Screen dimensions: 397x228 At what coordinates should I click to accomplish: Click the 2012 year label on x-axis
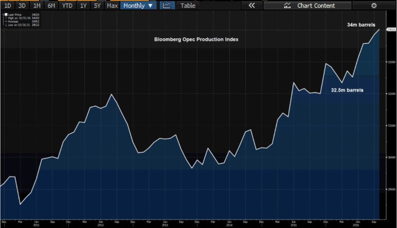pos(100,225)
